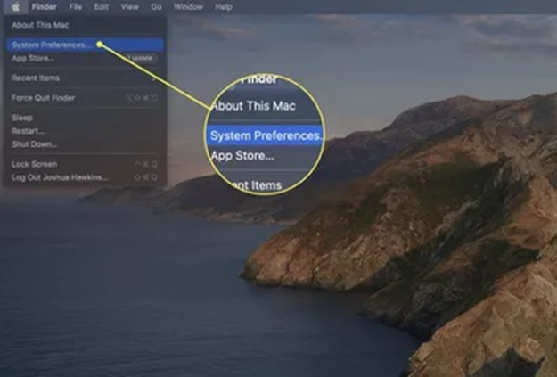Image resolution: width=557 pixels, height=377 pixels.
Task: Expand Recent Items submenu
Action: (x=85, y=78)
